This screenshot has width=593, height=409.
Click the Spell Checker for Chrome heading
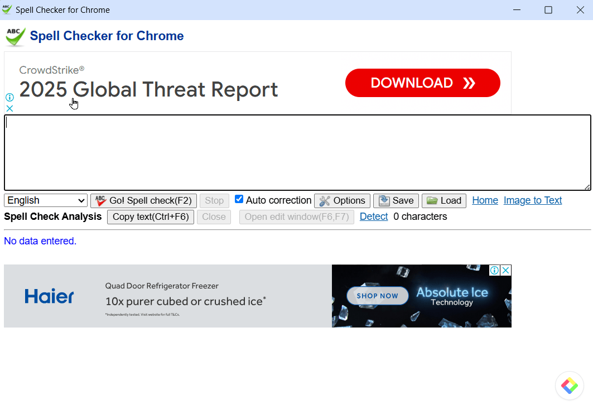[107, 36]
